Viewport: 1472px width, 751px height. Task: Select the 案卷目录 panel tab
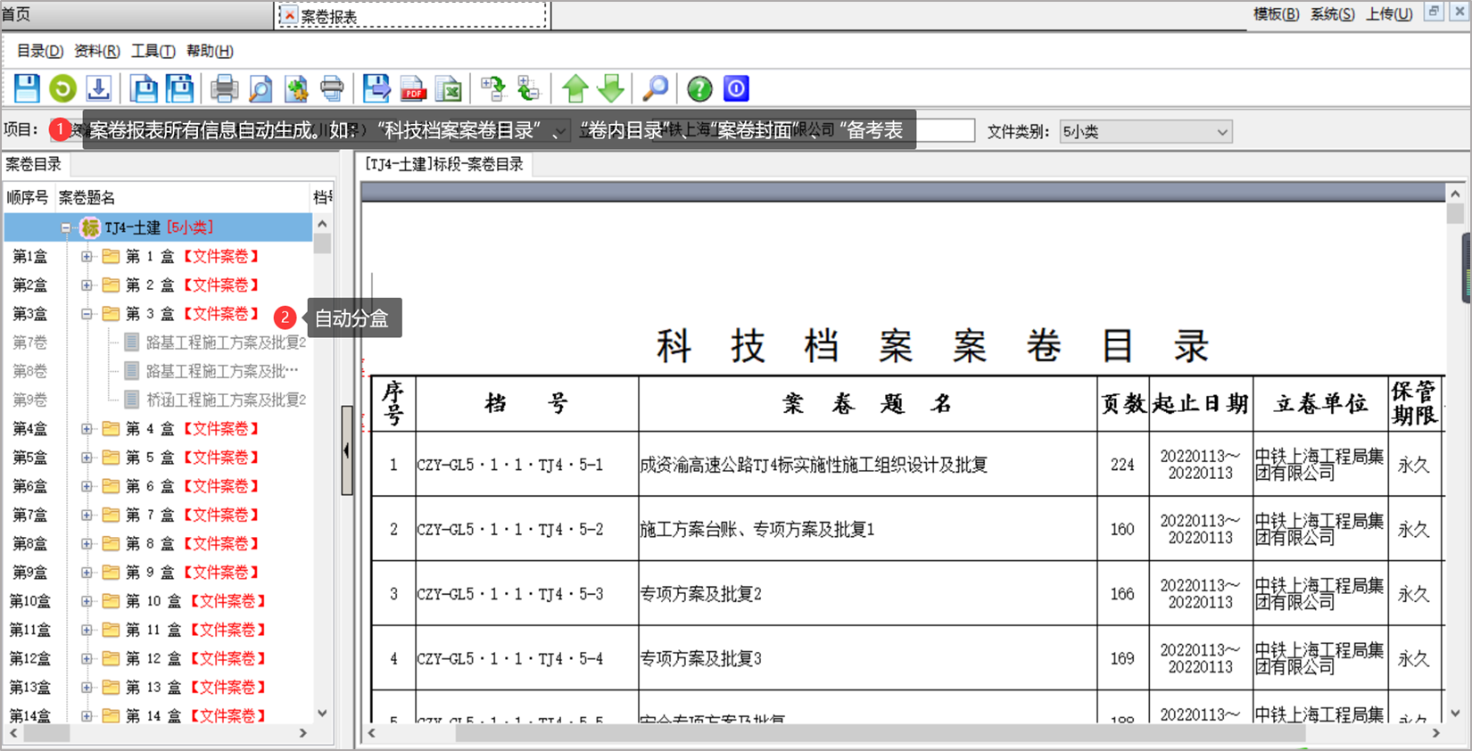pyautogui.click(x=34, y=164)
